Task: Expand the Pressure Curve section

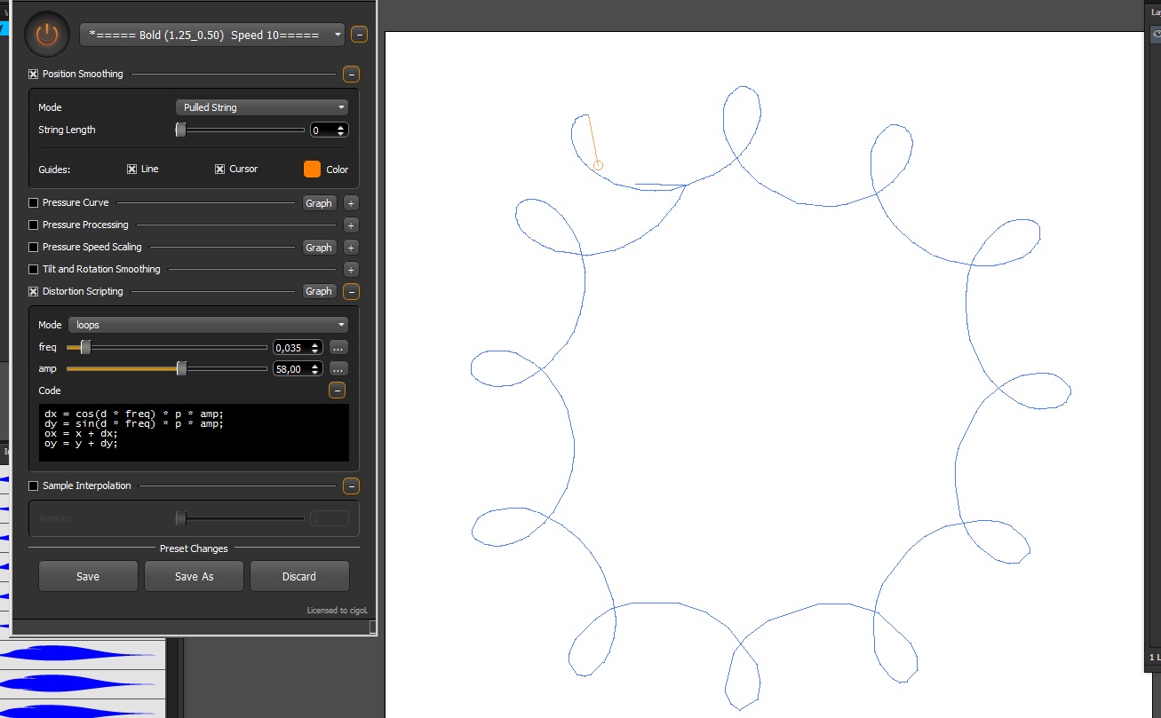Action: [351, 203]
